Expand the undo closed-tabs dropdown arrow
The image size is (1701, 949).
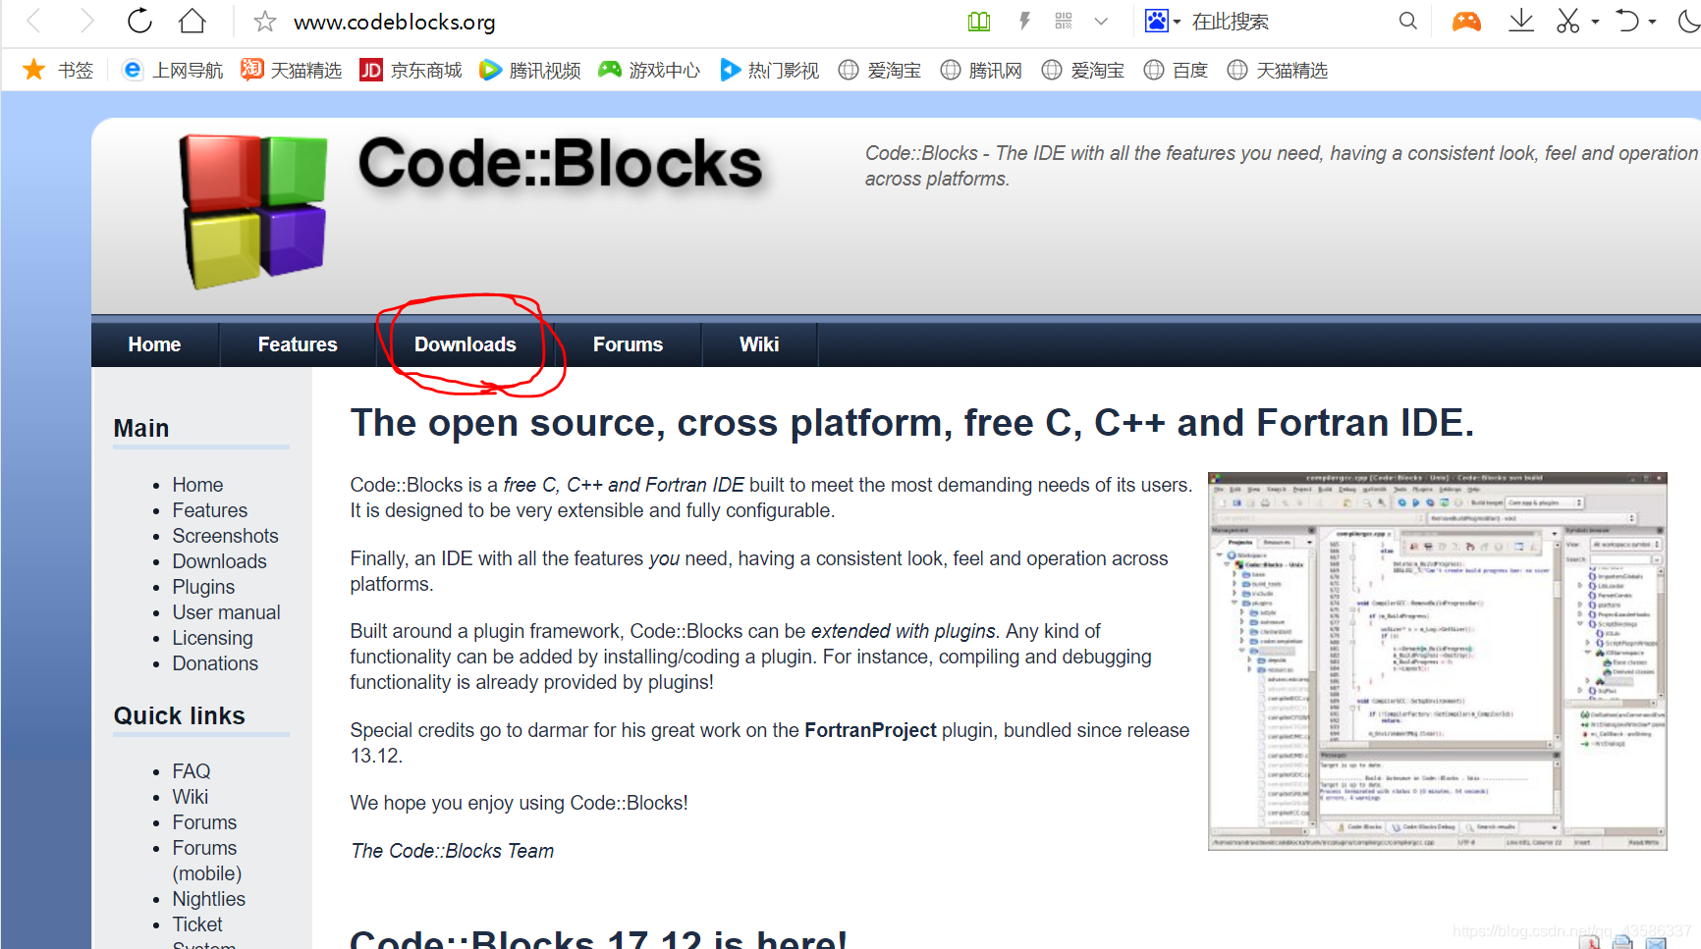[x=1653, y=22]
